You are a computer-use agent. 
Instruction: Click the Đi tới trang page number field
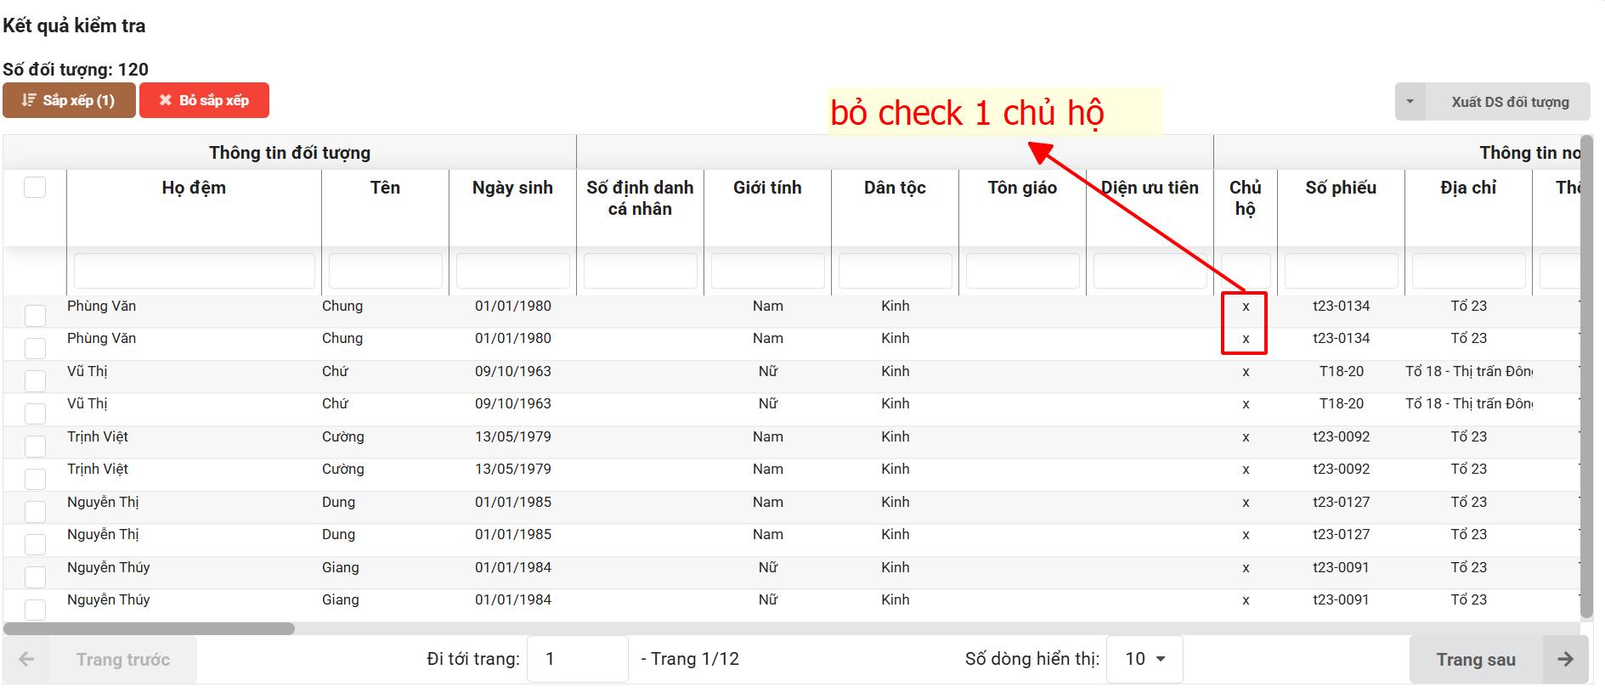(577, 659)
